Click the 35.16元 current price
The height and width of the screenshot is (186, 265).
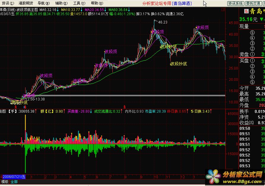248,20
